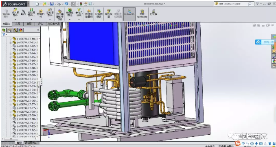Expand the DEFAULT-60 tree node
Viewport: 276px width, 147px height.
tap(11, 39)
